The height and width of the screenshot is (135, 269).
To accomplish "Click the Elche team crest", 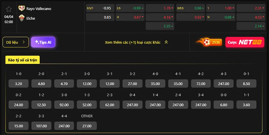I will (x=22, y=18).
